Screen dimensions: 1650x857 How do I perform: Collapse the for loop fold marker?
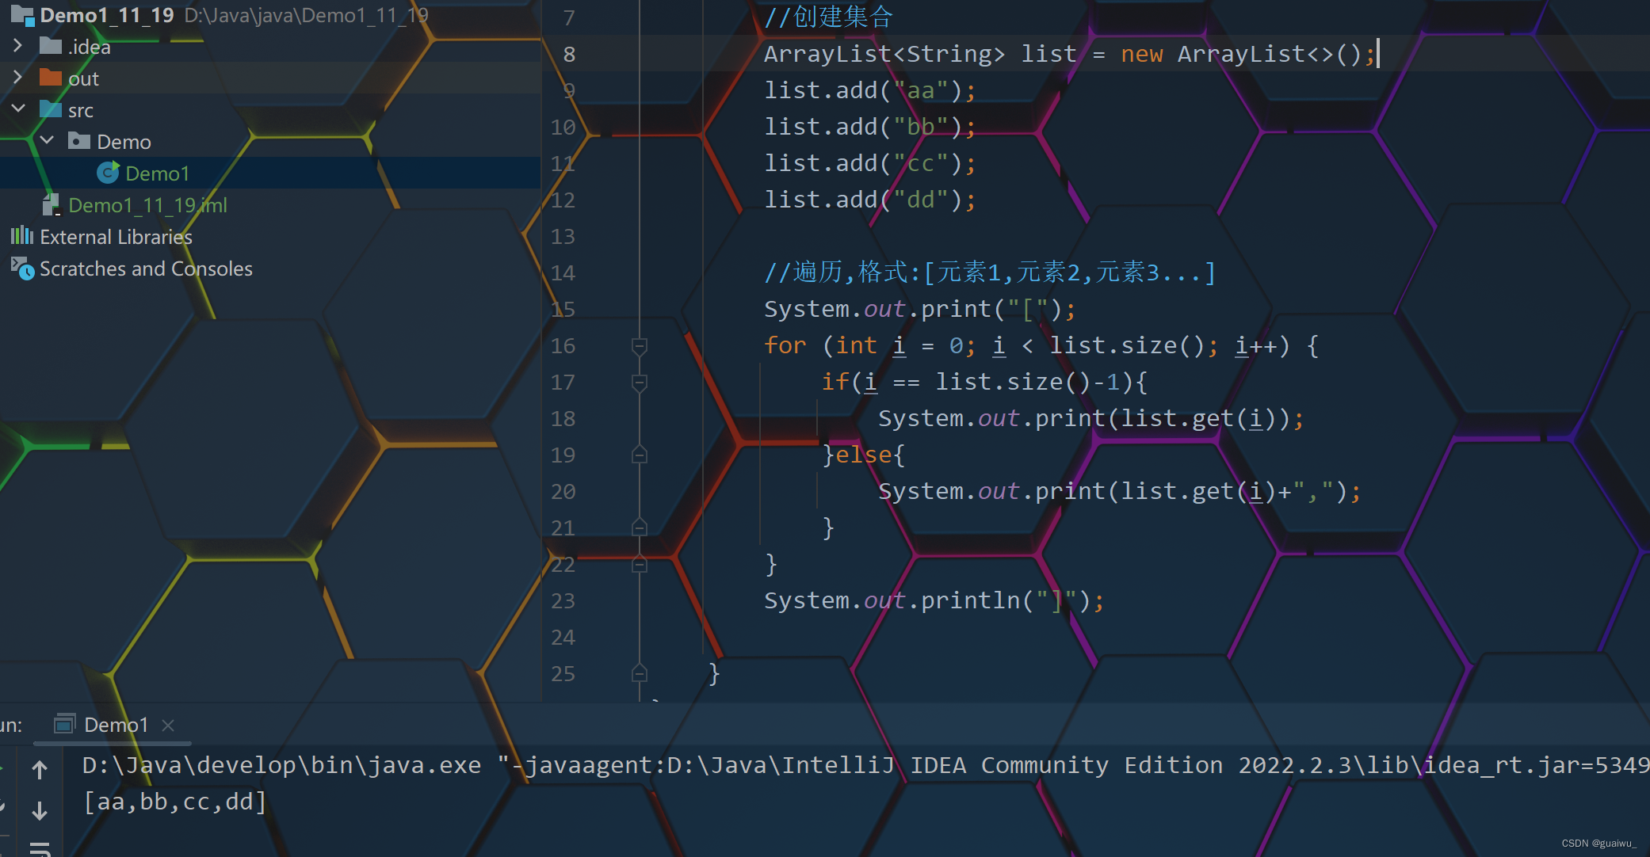[x=640, y=346]
